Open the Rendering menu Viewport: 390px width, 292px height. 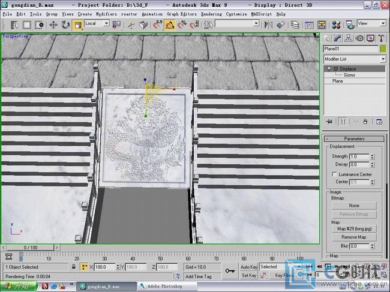(211, 14)
